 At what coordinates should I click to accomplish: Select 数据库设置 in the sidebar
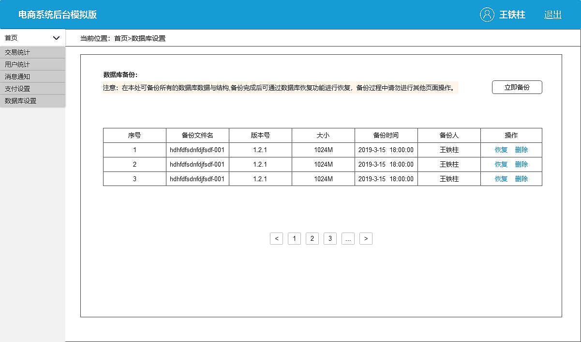click(19, 100)
